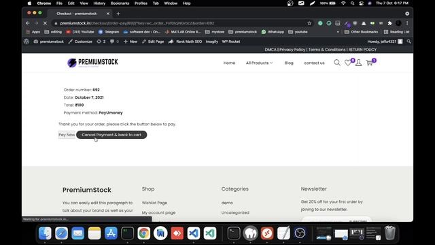
Task: Open the History menu
Action: (99, 3)
